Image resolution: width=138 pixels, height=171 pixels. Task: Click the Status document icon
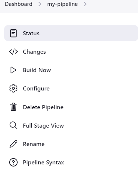13,33
